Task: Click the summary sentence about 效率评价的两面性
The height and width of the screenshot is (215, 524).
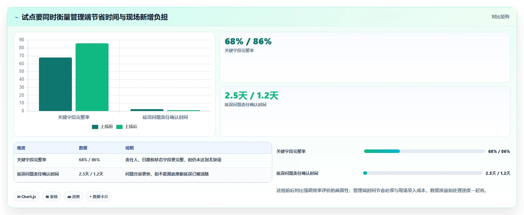Action: pos(381,190)
